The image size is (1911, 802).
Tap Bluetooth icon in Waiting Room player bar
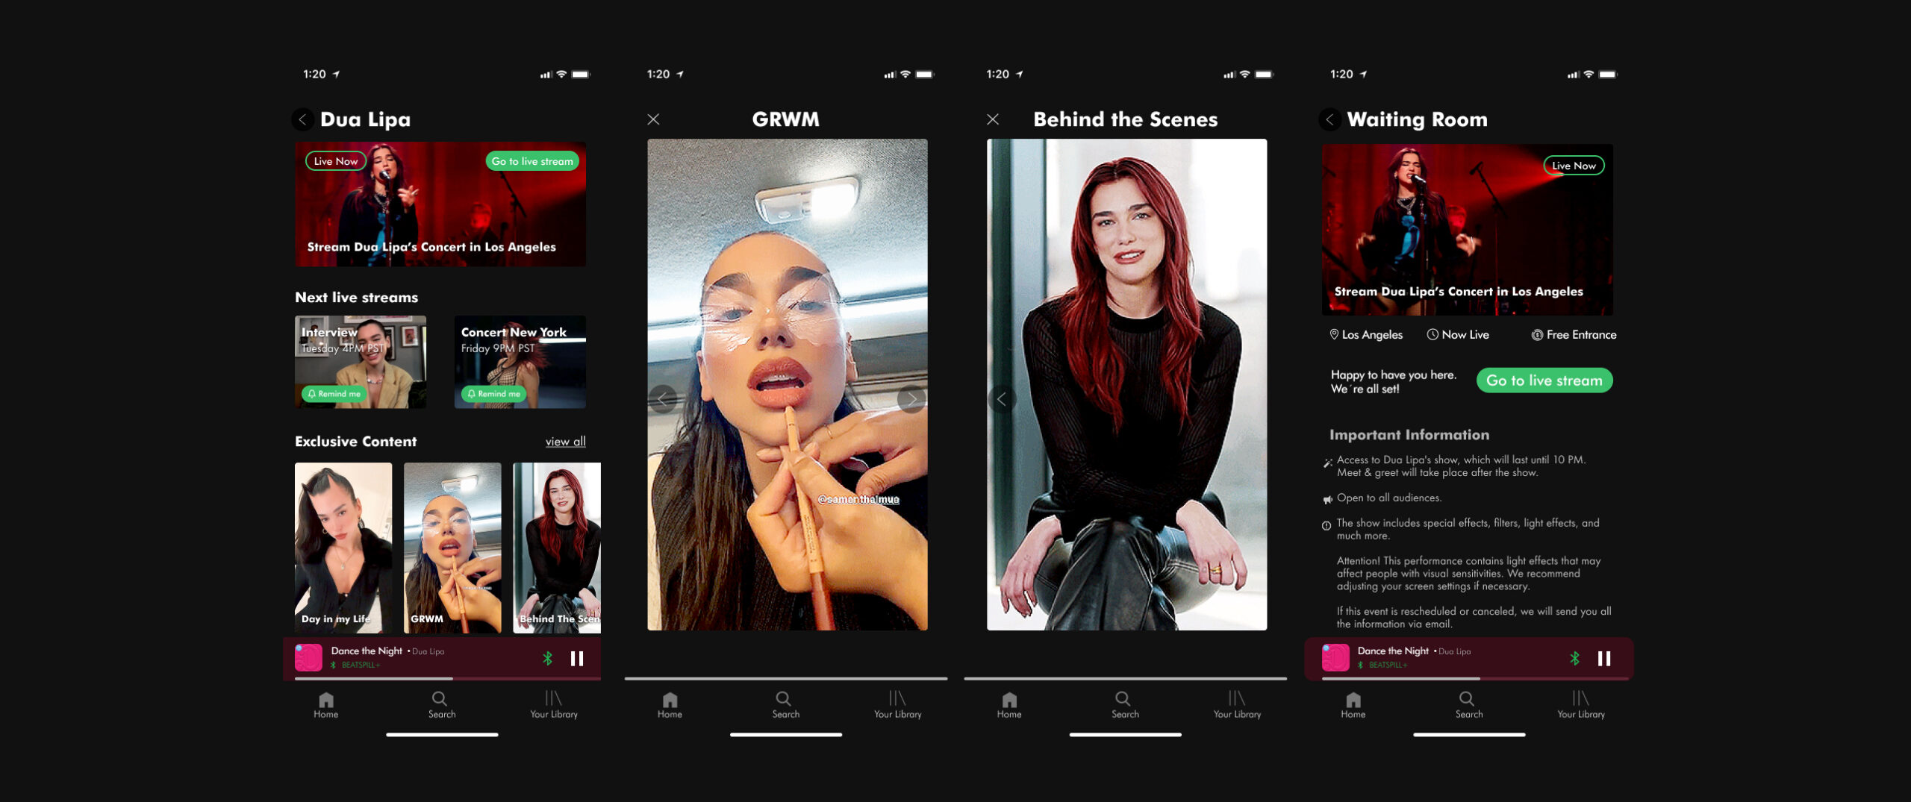[x=1574, y=659]
